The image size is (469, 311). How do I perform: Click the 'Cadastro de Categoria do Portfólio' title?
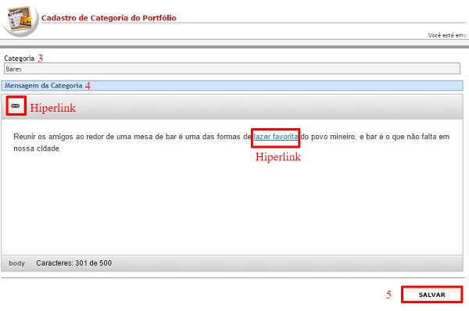coord(109,18)
